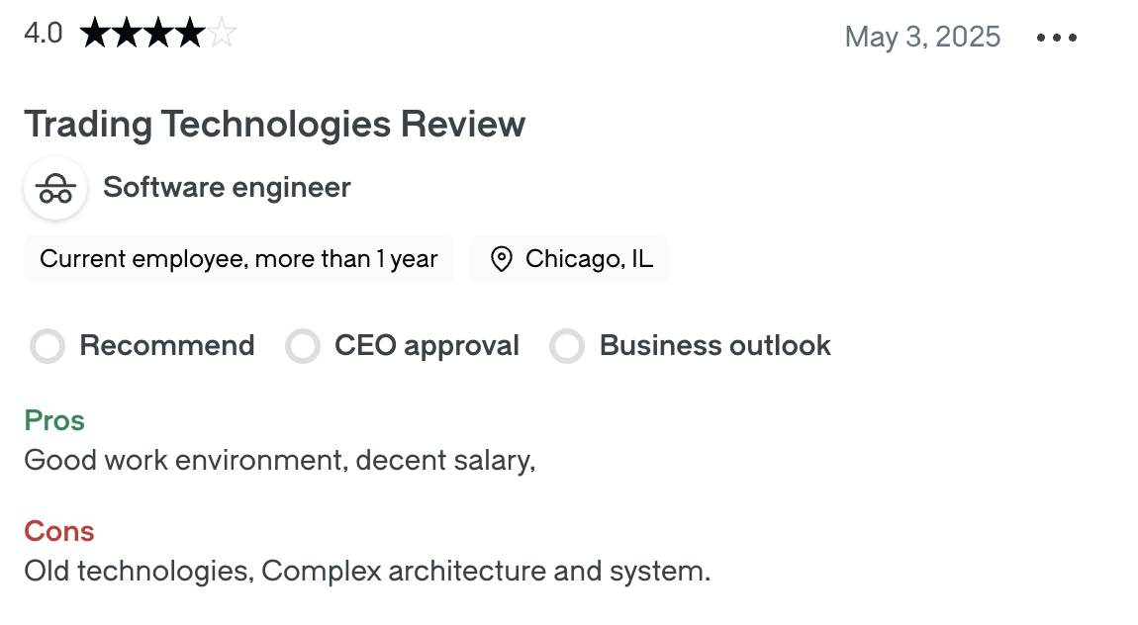Viewport: 1138px width, 625px height.
Task: Click the second filled rating star
Action: [x=127, y=35]
